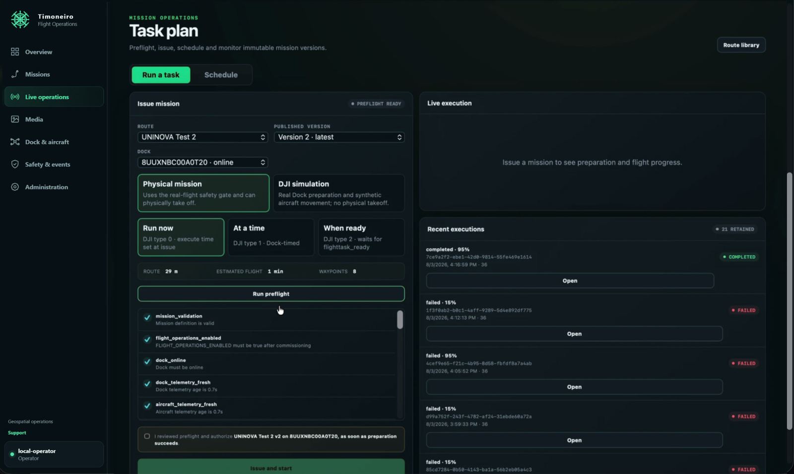This screenshot has width=794, height=474.
Task: Open the Route dropdown showing UNINOVA Test 2
Action: coord(202,137)
